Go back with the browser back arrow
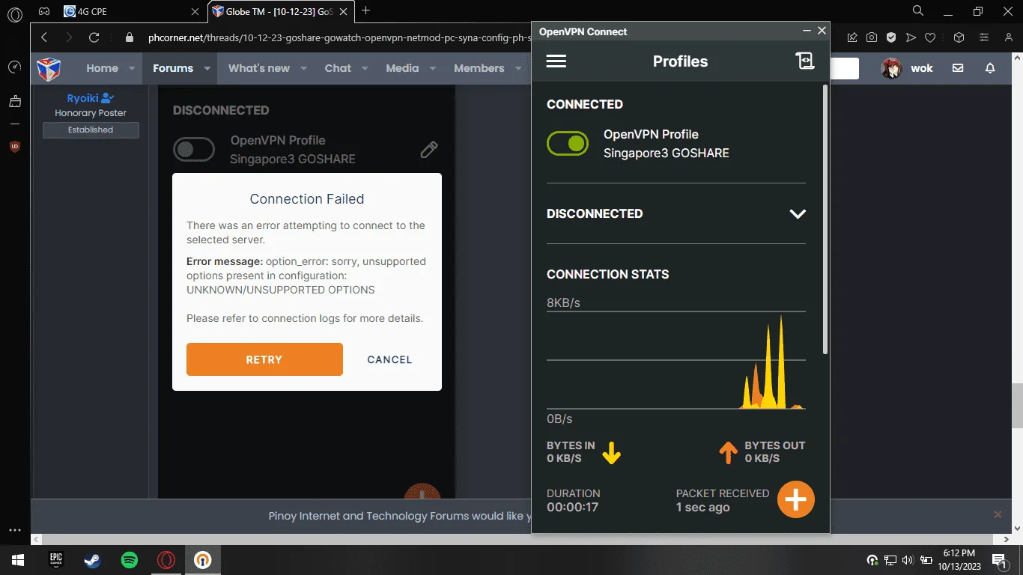The width and height of the screenshot is (1023, 575). 43,37
